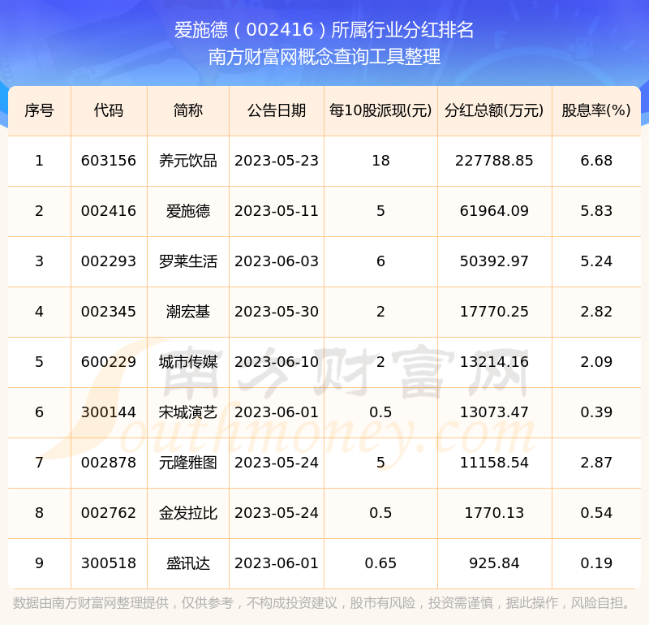This screenshot has width=649, height=625.
Task: Click stock name 宋城演艺
Action: pos(188,412)
